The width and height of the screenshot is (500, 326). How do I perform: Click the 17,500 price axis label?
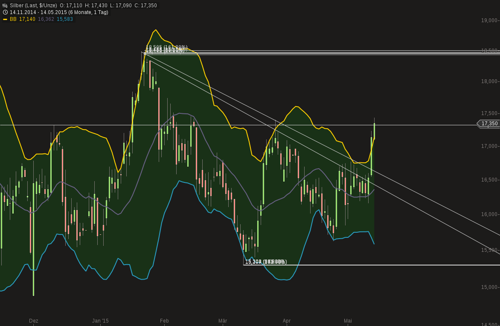(x=489, y=113)
